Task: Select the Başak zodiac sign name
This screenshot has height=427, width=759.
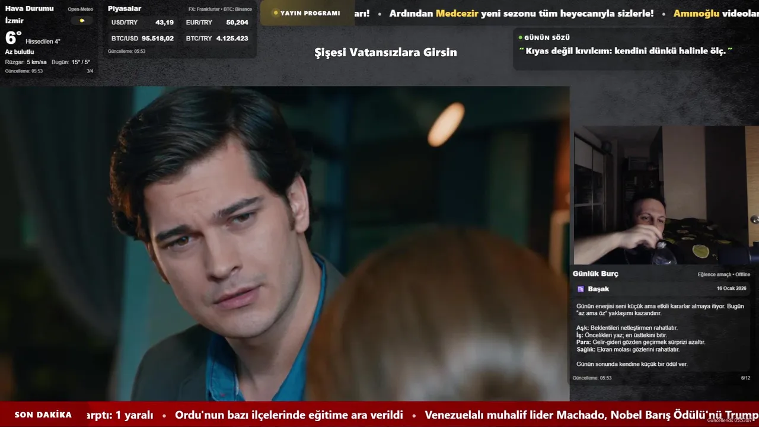Action: pos(598,289)
